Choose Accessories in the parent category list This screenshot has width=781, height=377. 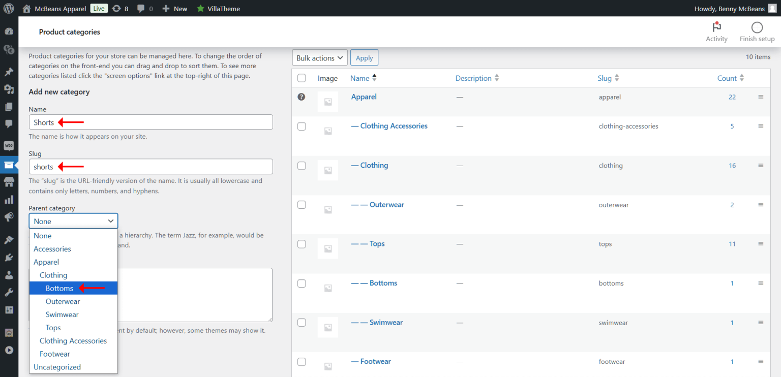coord(73,249)
